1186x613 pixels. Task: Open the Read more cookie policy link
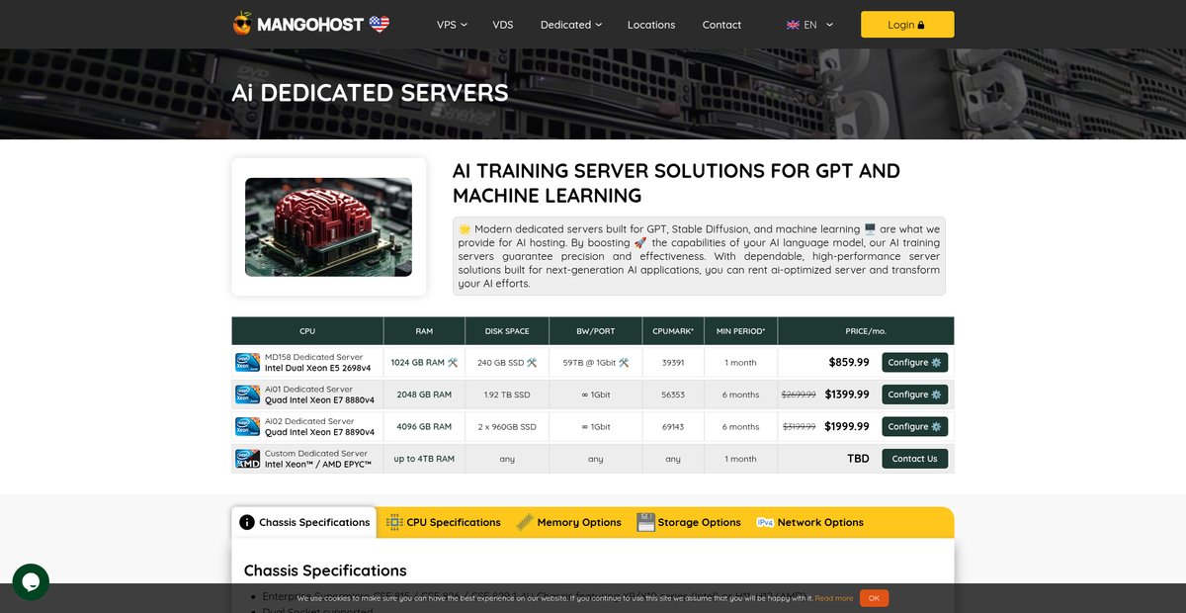834,598
